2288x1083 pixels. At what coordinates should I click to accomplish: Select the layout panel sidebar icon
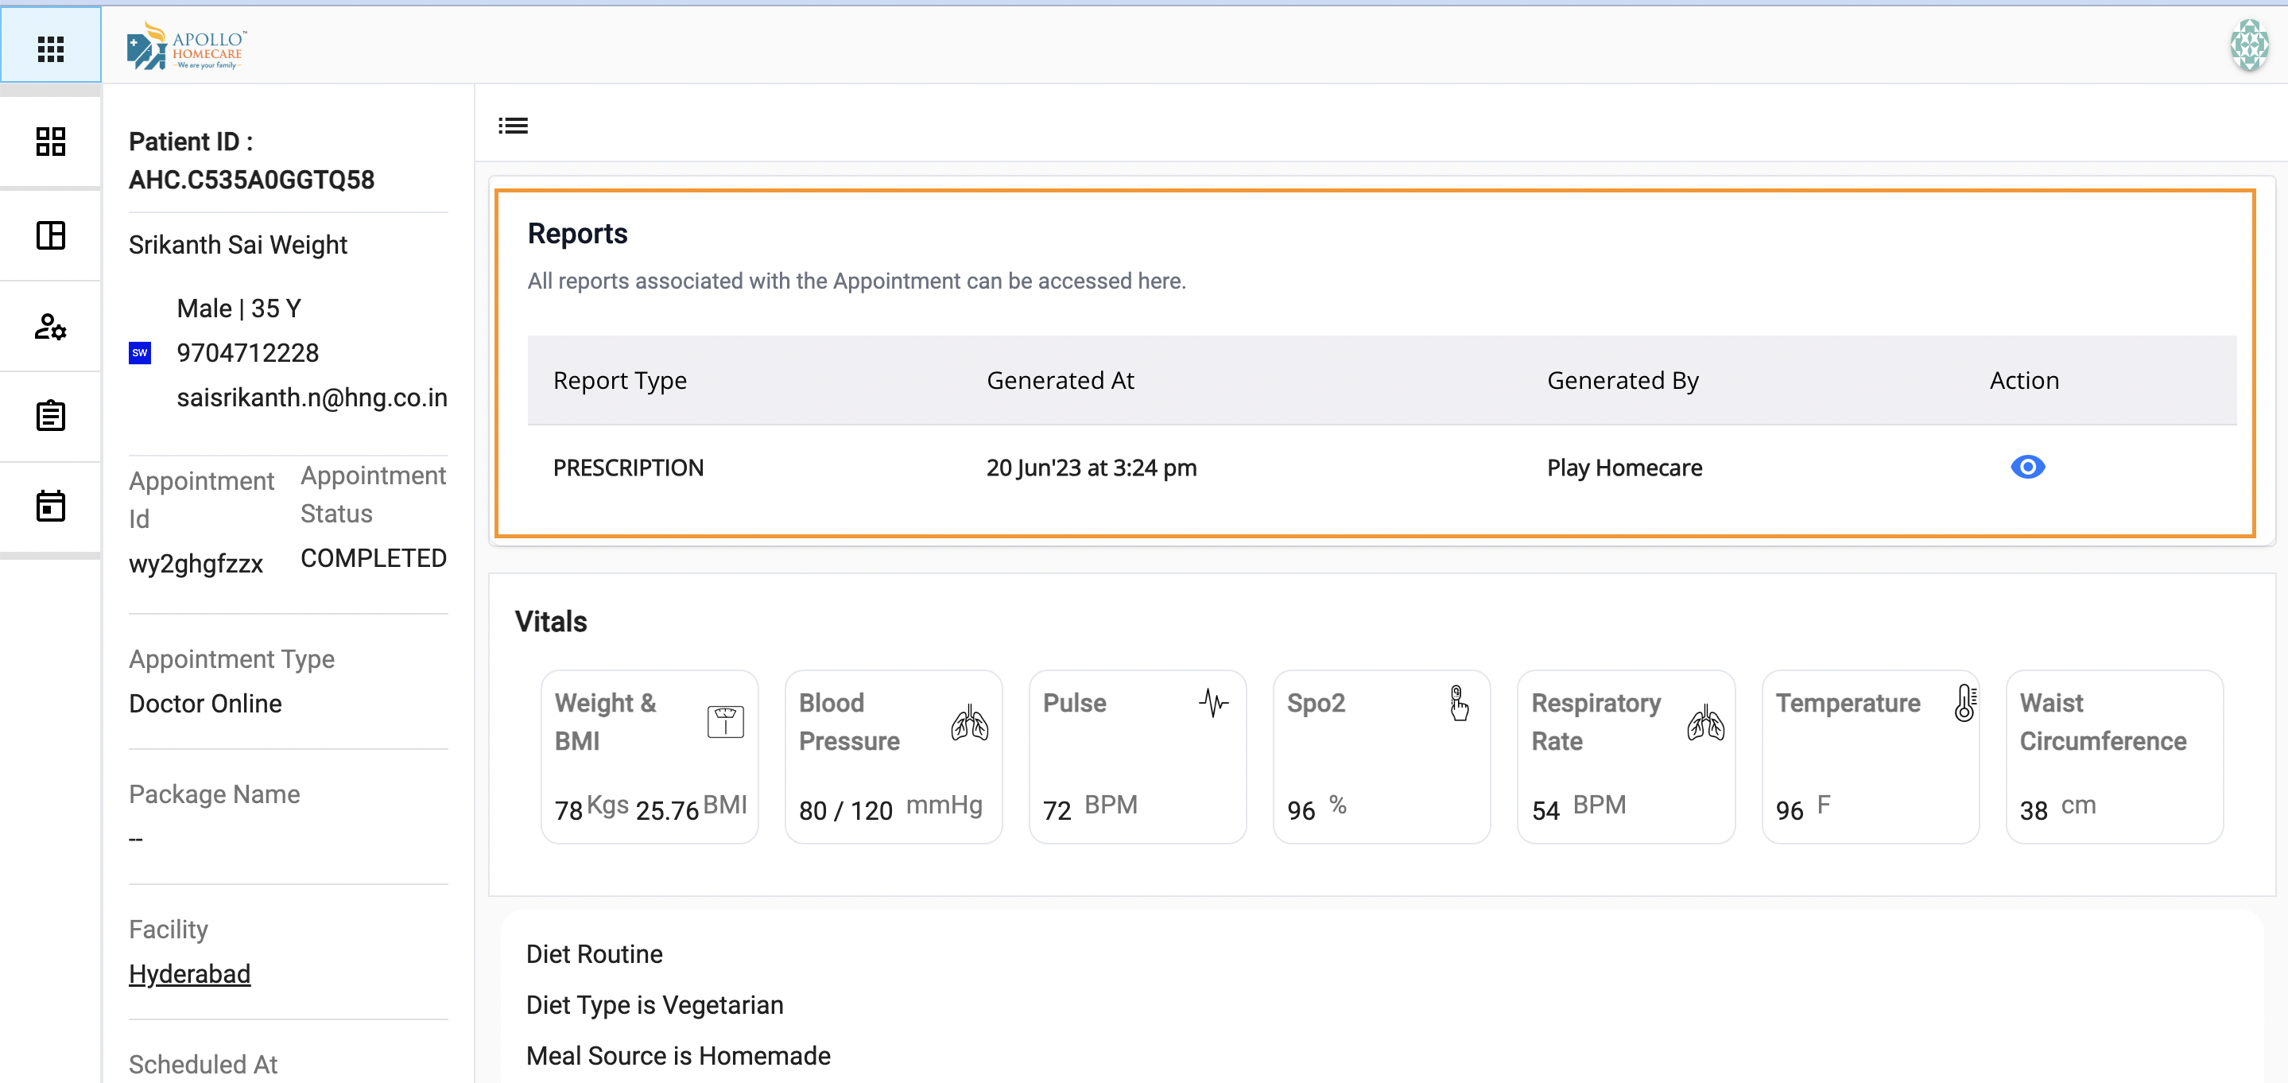click(x=51, y=235)
